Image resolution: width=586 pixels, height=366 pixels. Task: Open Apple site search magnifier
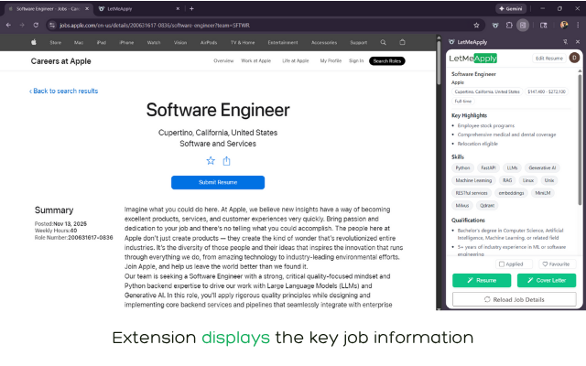(383, 42)
